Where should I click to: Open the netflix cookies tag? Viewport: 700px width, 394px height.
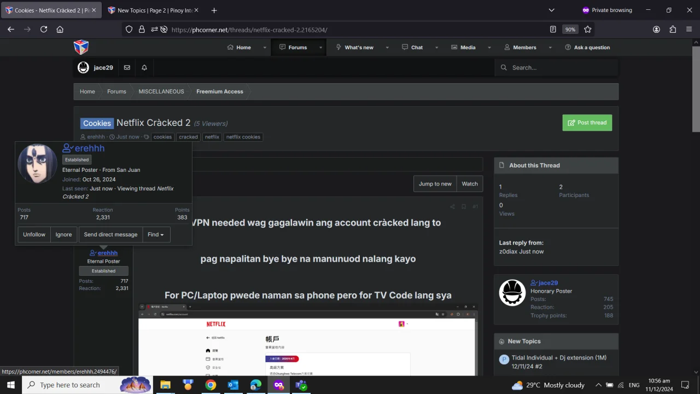[243, 137]
